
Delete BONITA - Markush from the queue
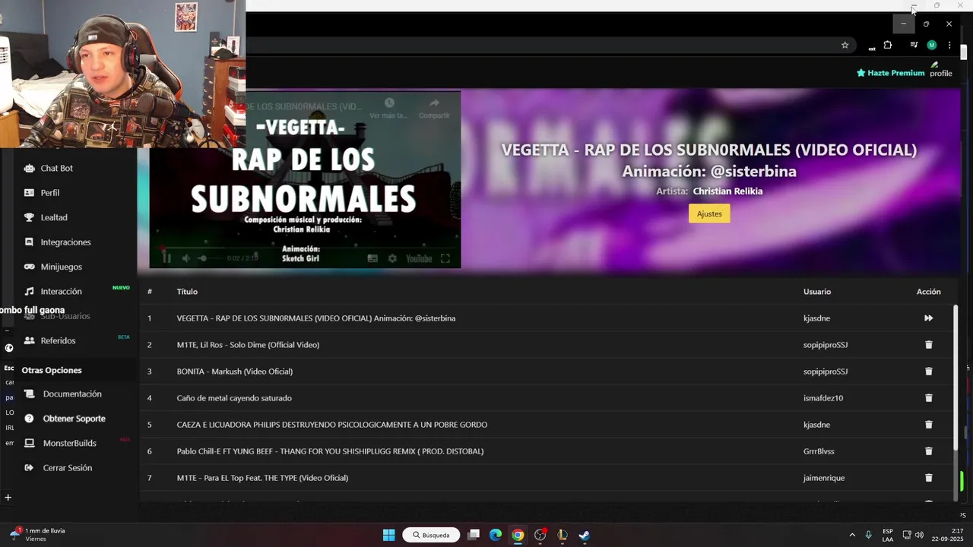(x=928, y=372)
